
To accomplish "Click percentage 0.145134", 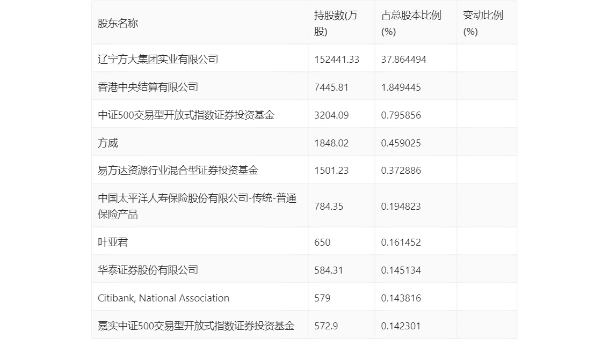I will point(401,270).
